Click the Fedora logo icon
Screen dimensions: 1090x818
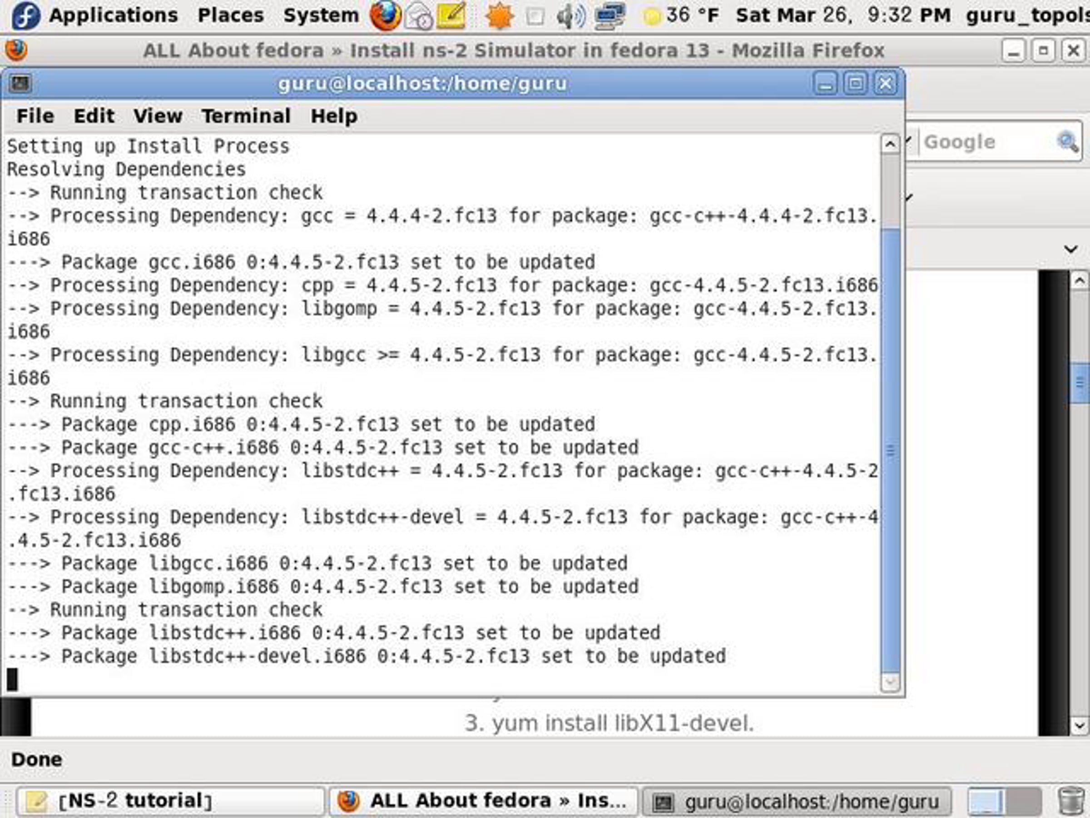[25, 16]
